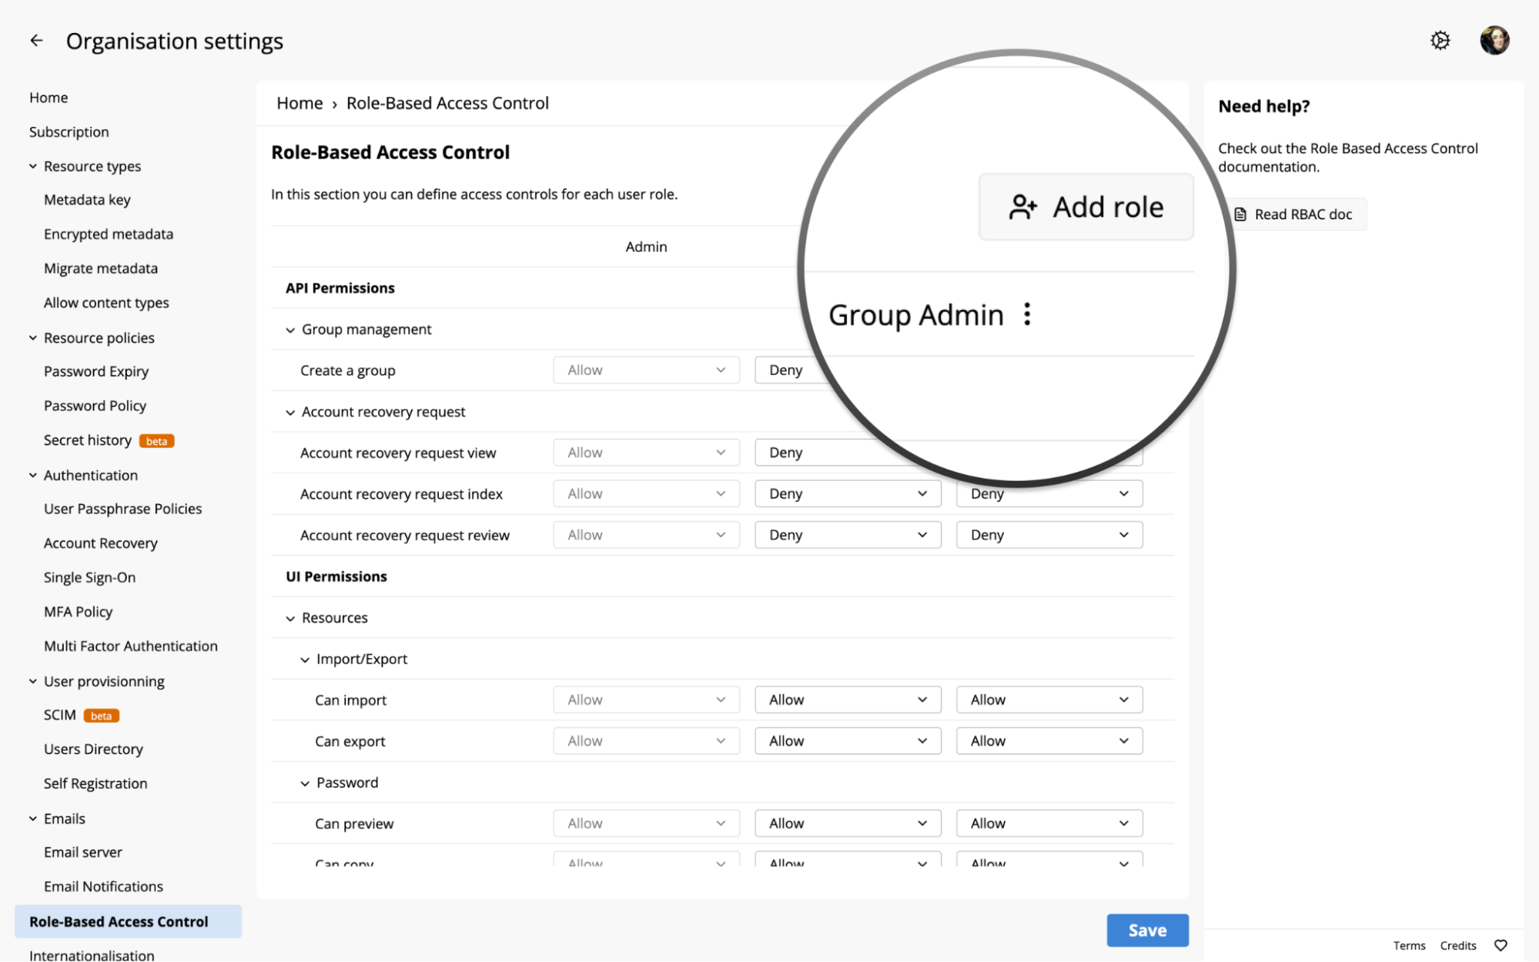This screenshot has height=962, width=1539.
Task: Save the RBAC settings
Action: [x=1146, y=930]
